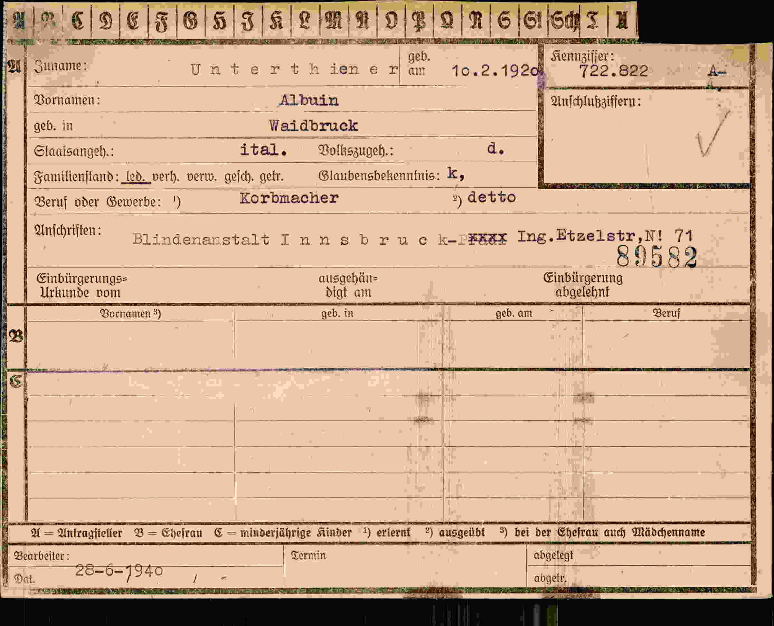Select the Fraktur K index tab
The width and height of the screenshot is (774, 626).
pos(277,21)
